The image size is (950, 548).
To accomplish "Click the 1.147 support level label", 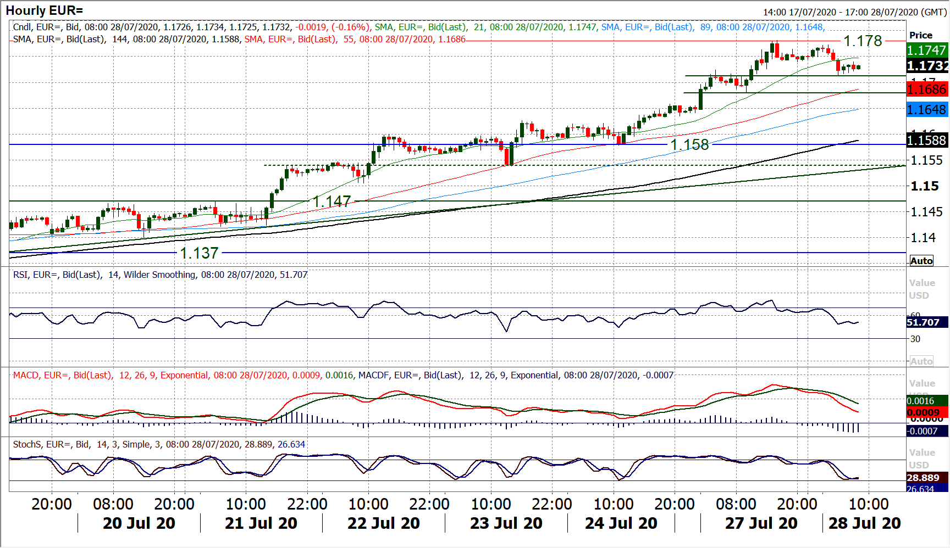I will pyautogui.click(x=332, y=202).
